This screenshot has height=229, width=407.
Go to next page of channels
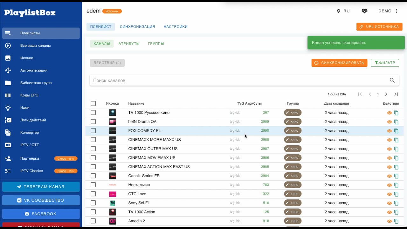(386, 94)
